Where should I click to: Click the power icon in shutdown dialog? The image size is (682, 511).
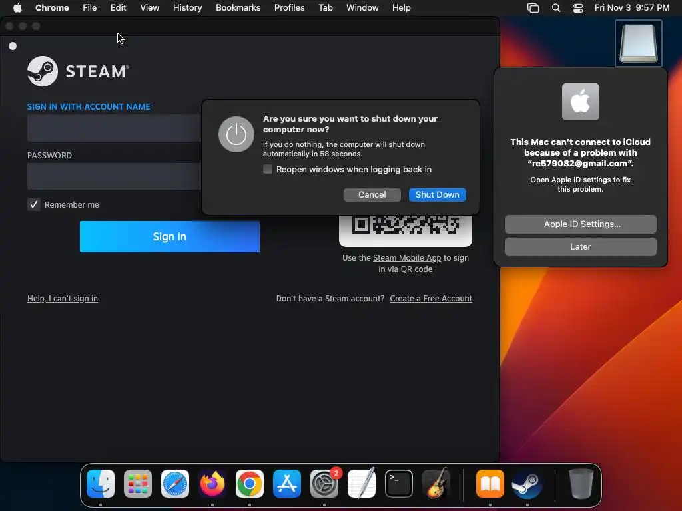tap(236, 134)
